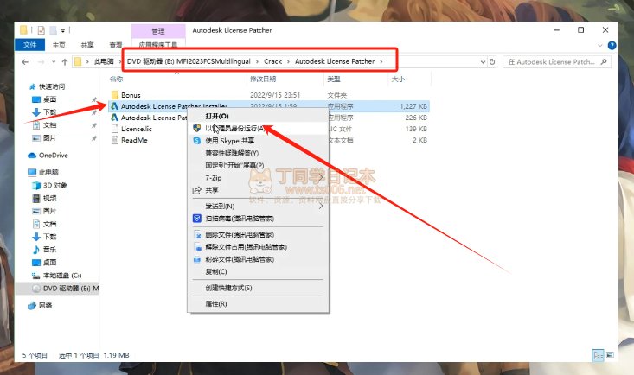This screenshot has width=634, height=375.
Task: Open the 查看 ribbon tab
Action: click(x=115, y=45)
